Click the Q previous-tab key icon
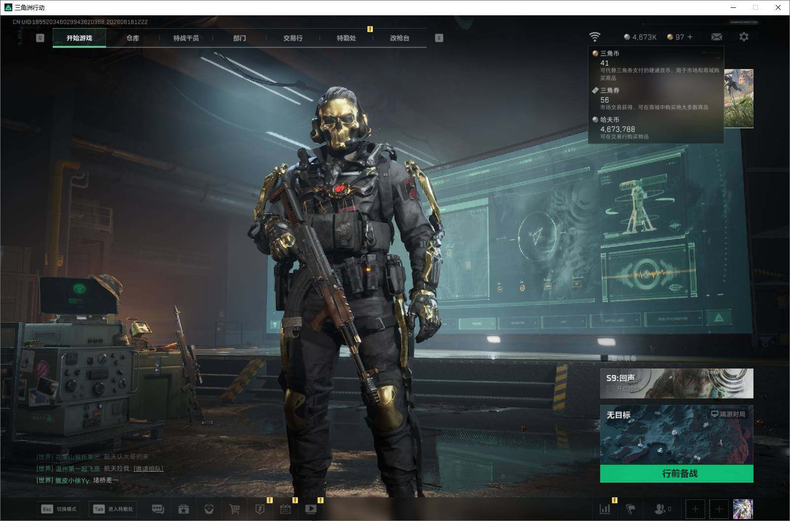790x521 pixels. [x=40, y=38]
